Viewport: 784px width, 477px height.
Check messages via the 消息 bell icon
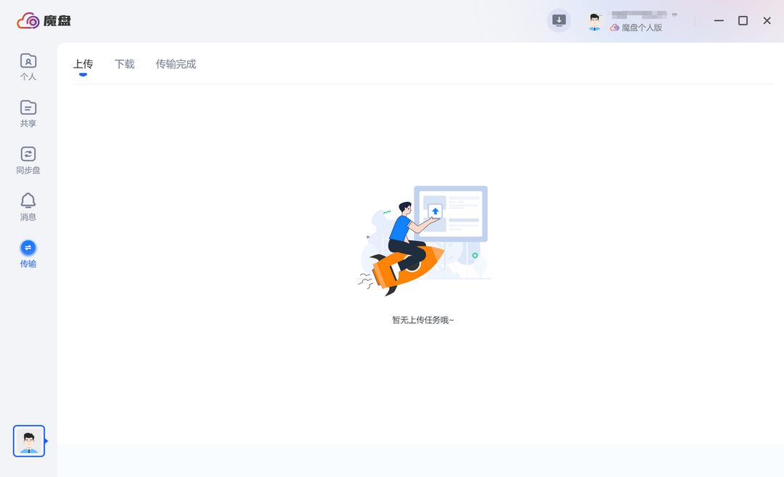[x=28, y=205]
